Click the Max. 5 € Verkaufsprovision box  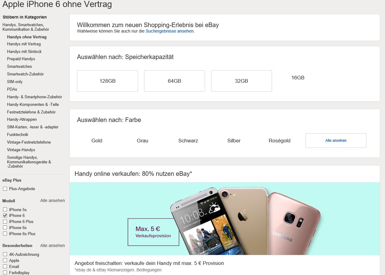(x=153, y=232)
